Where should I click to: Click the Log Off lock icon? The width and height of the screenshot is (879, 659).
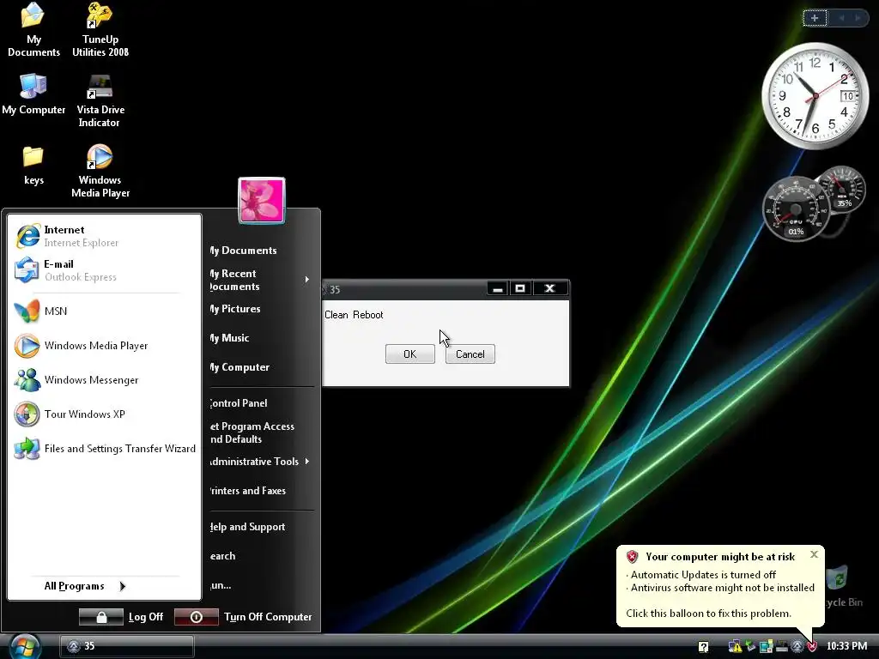tap(101, 617)
